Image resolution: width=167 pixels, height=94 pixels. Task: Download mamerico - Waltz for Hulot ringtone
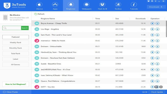coord(158,41)
